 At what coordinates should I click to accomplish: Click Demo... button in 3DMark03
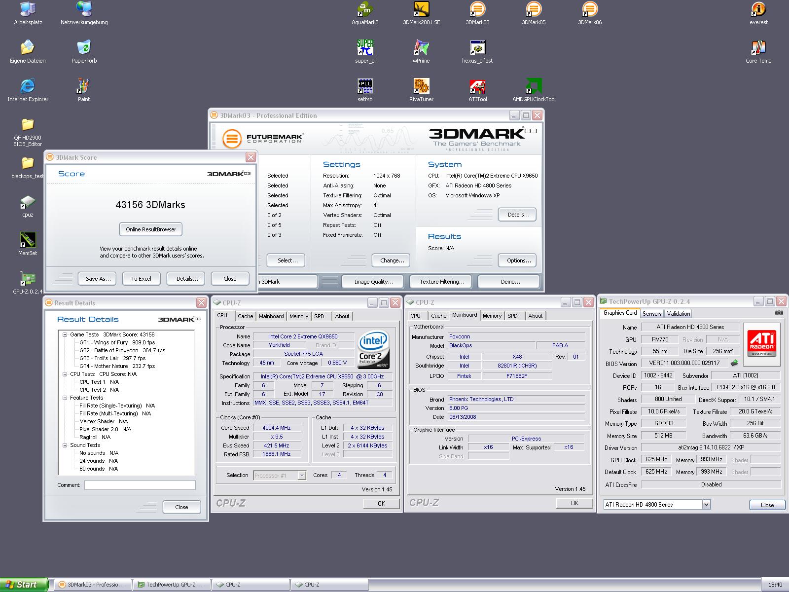pyautogui.click(x=510, y=282)
